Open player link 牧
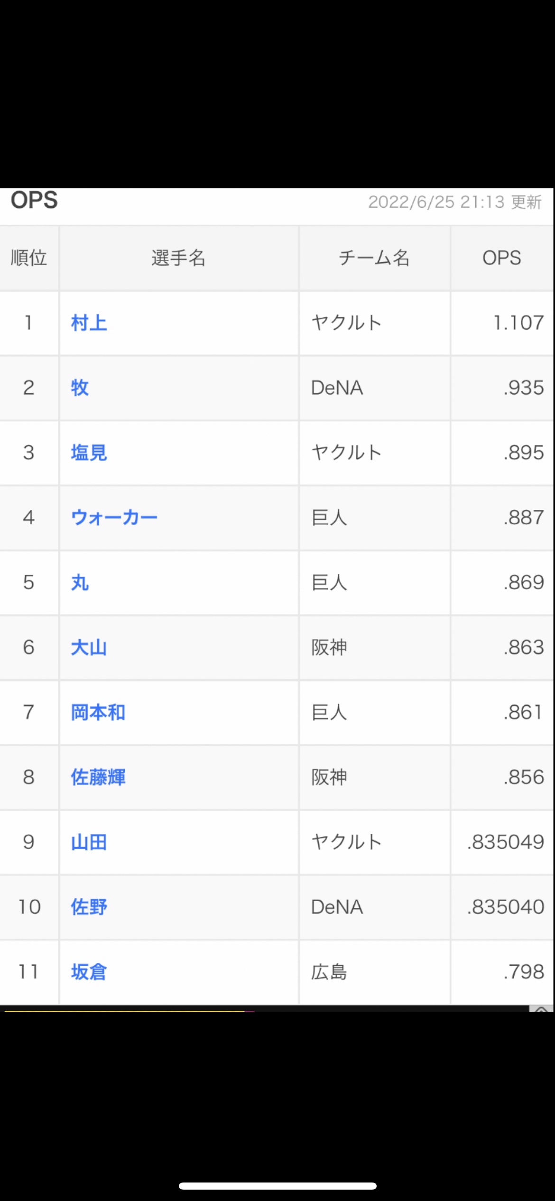The image size is (555, 1201). pos(80,388)
